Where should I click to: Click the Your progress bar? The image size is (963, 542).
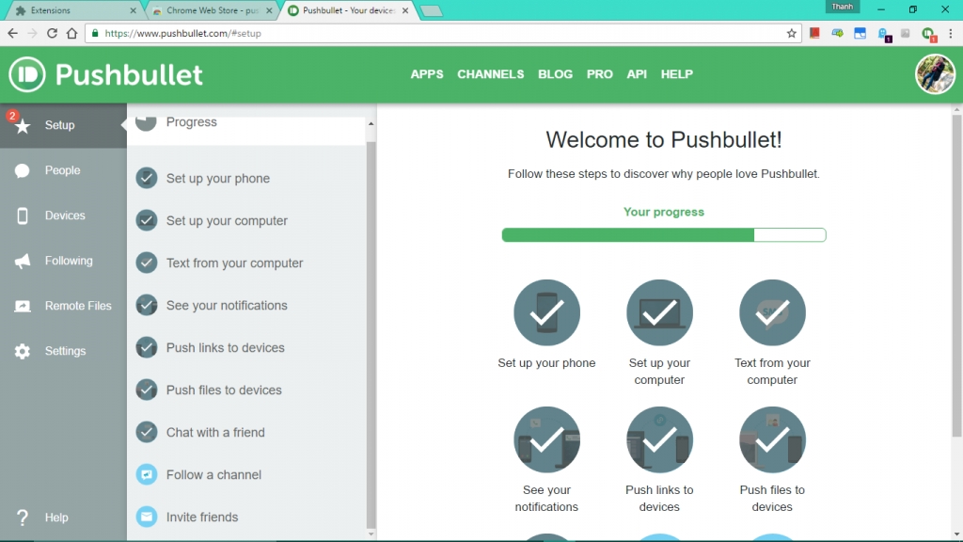(664, 234)
